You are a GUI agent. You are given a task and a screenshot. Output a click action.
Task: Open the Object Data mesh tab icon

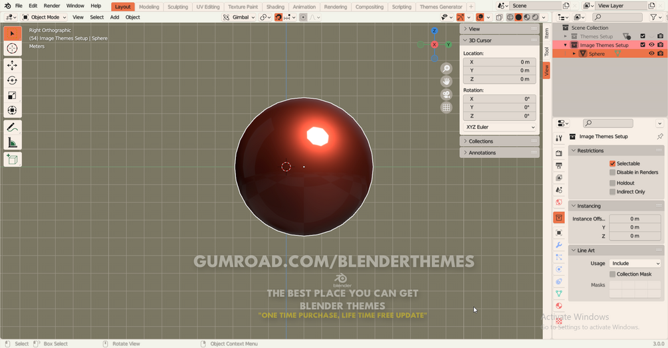(x=559, y=294)
